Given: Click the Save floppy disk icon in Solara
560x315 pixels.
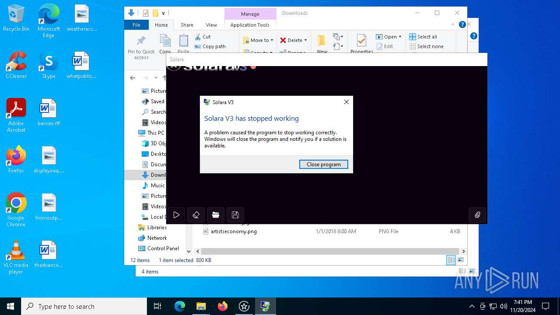Looking at the screenshot, I should pos(235,215).
